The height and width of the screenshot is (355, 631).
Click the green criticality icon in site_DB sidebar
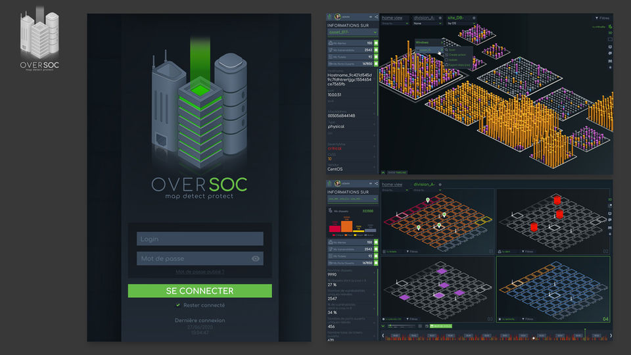pos(610,26)
